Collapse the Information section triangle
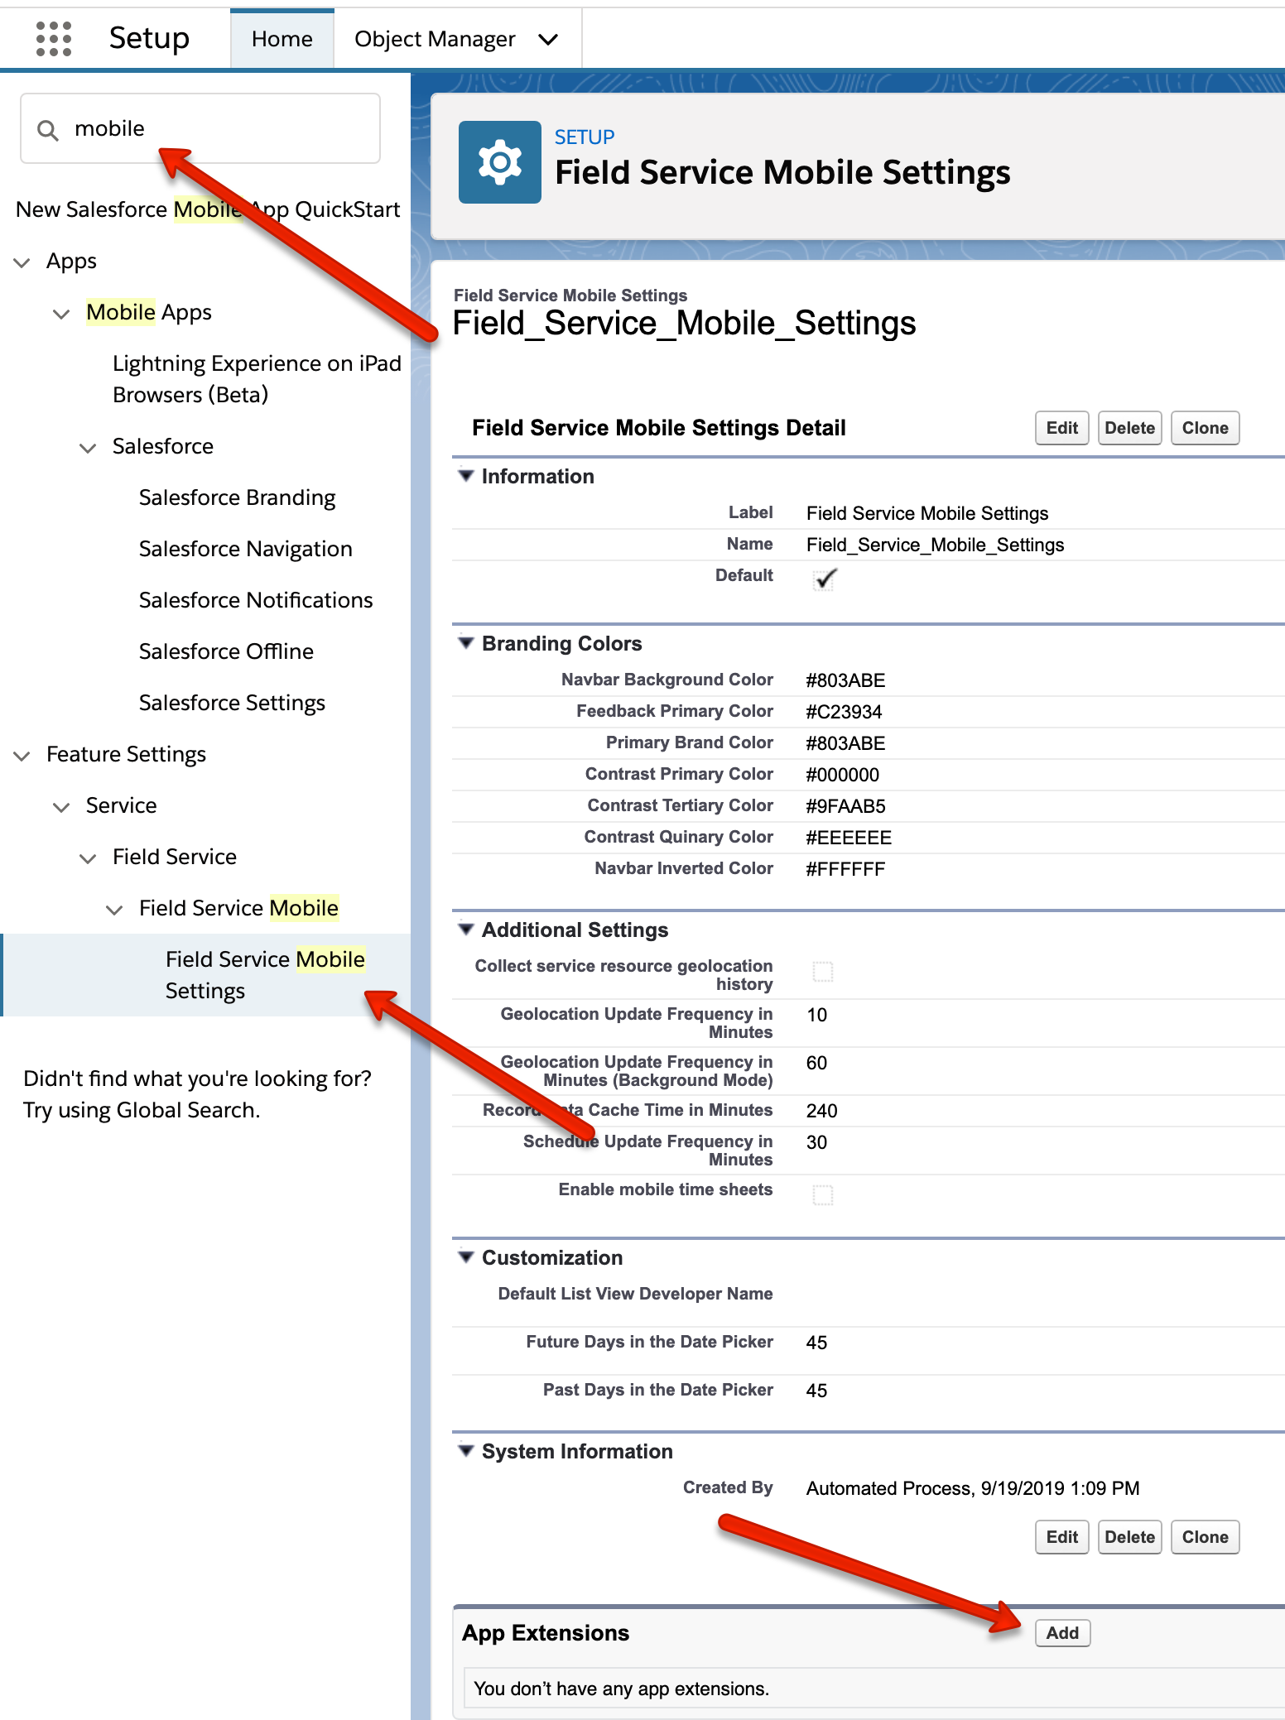Viewport: 1285px width, 1720px height. (x=466, y=476)
